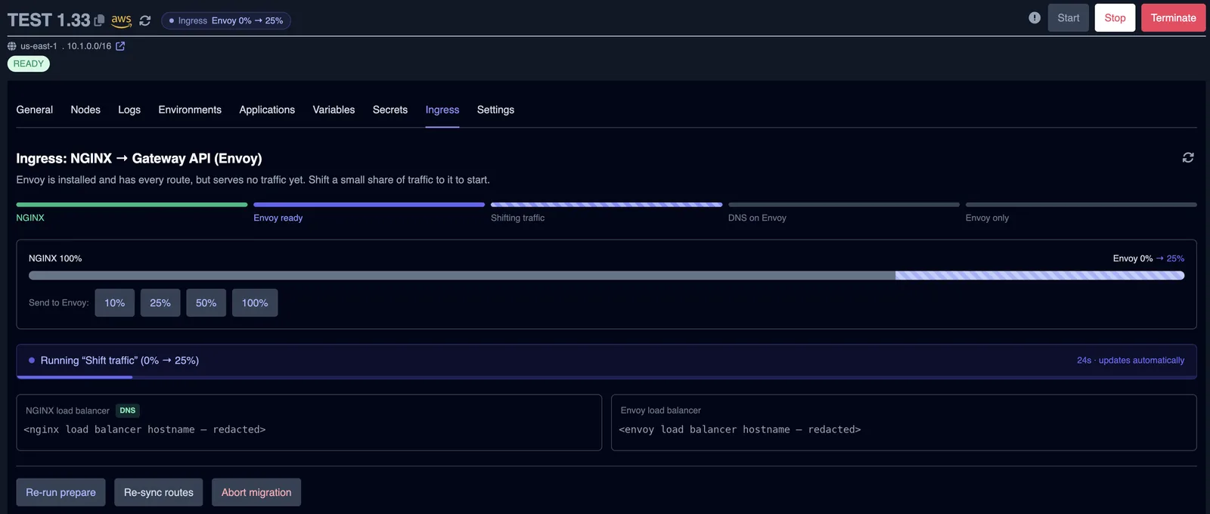Refresh the Ingress migration panel
This screenshot has height=514, width=1210.
click(x=1188, y=157)
